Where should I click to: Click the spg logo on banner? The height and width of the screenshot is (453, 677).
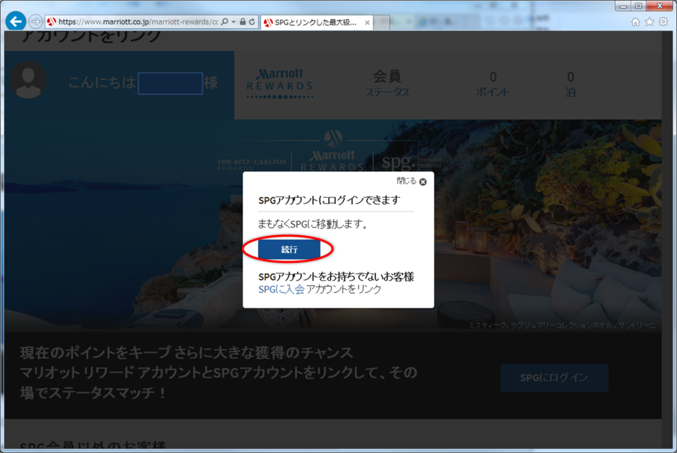coord(411,163)
